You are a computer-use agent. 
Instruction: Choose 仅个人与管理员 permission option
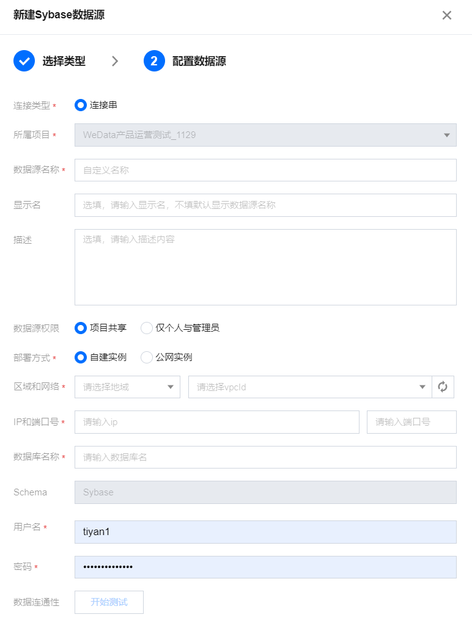147,328
